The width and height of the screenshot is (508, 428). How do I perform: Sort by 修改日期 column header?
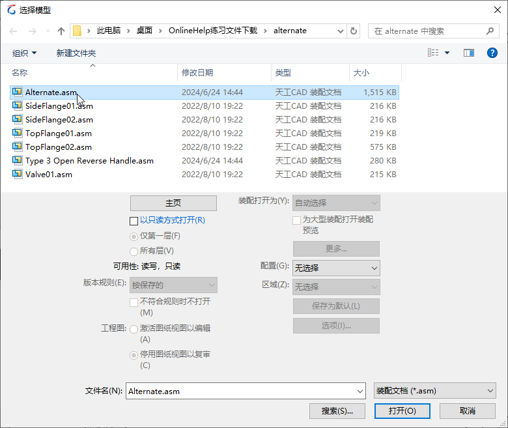[x=197, y=72]
